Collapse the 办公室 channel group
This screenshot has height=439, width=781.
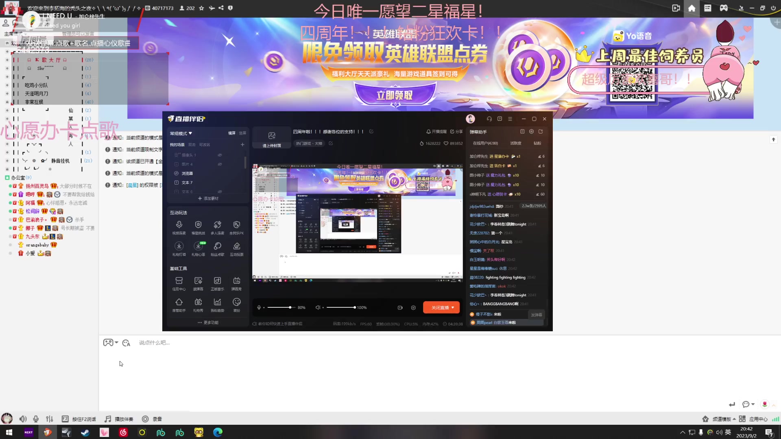coord(7,178)
